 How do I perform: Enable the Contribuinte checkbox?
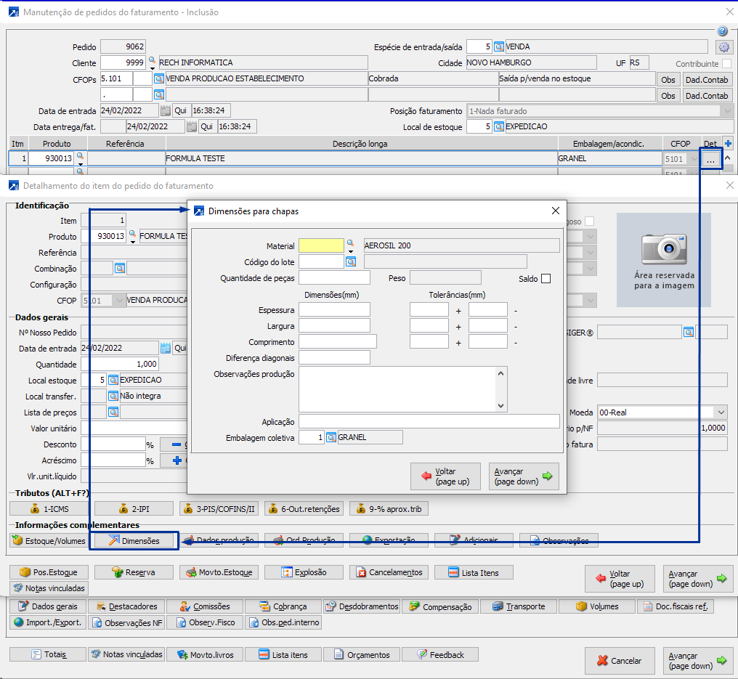coord(726,64)
